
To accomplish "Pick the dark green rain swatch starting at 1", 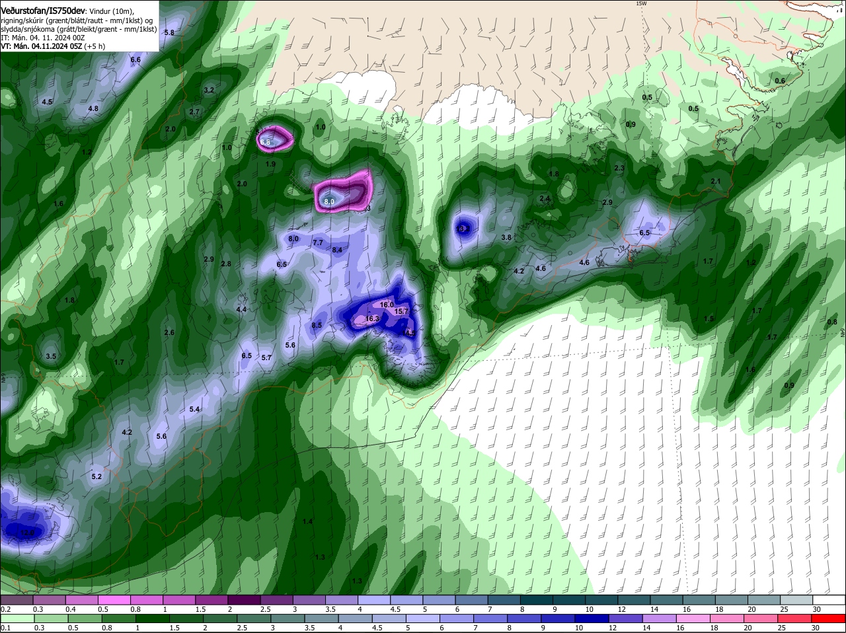I will click(x=153, y=618).
